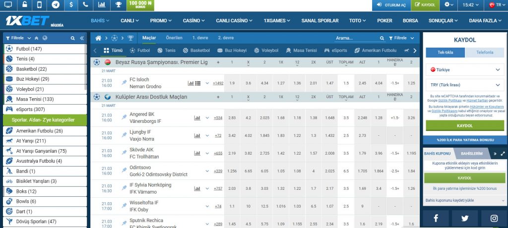Open statistics icon for Ljungby IF match

tap(197, 136)
